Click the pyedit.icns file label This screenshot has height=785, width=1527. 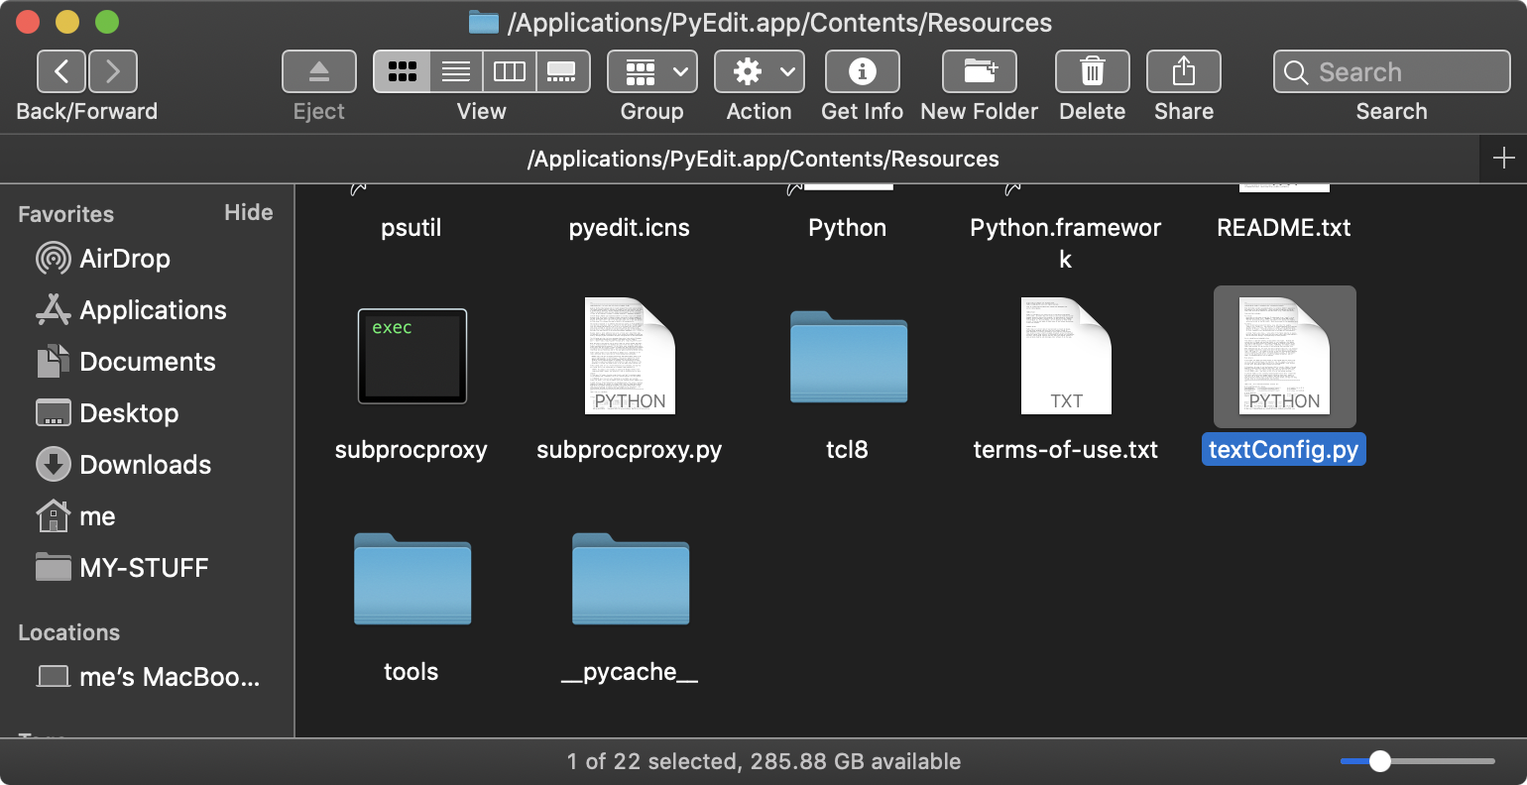click(x=630, y=228)
